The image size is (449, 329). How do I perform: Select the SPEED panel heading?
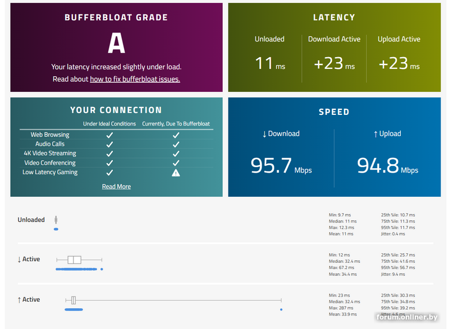[334, 112]
